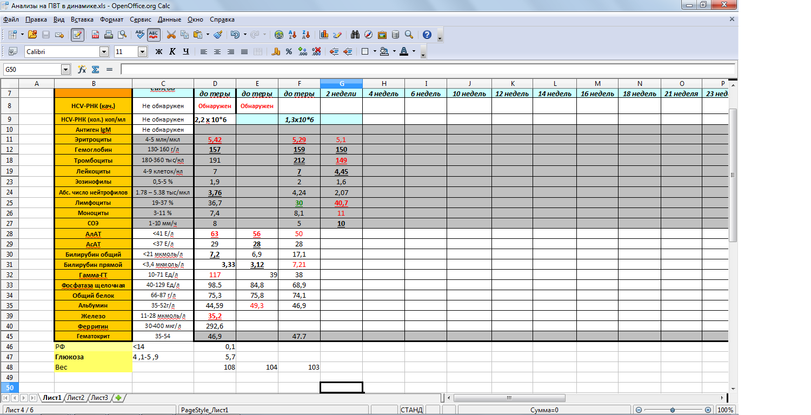Increase indent icon
This screenshot has width=811, height=415.
tap(347, 51)
